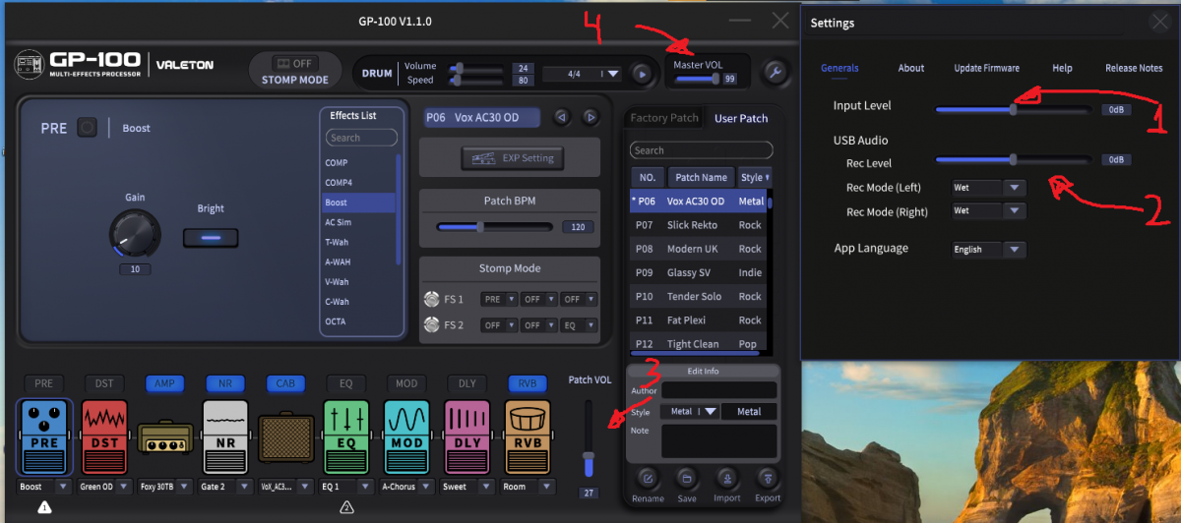Click the Save patch icon
Image resolution: width=1181 pixels, height=523 pixels.
tap(687, 479)
